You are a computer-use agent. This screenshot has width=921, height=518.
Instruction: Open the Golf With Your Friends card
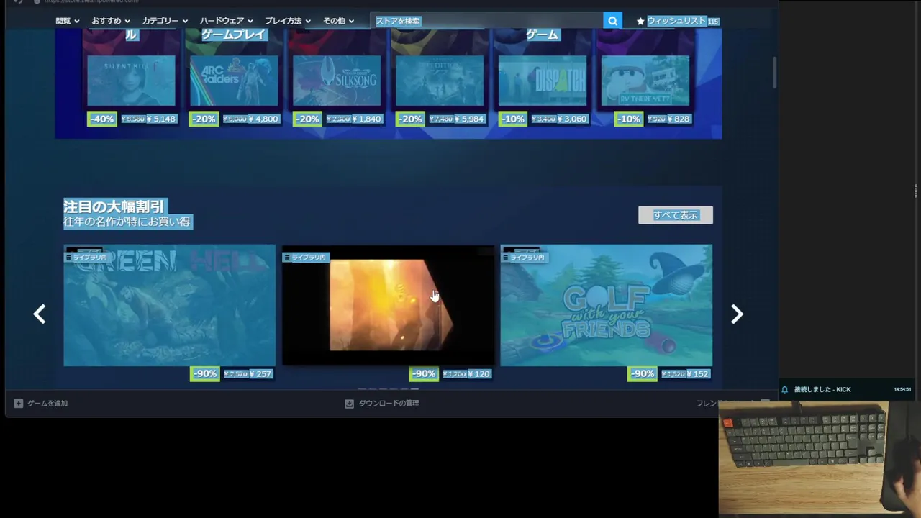coord(607,305)
